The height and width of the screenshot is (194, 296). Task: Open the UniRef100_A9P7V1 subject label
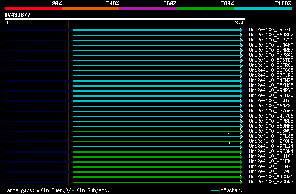coord(271,40)
